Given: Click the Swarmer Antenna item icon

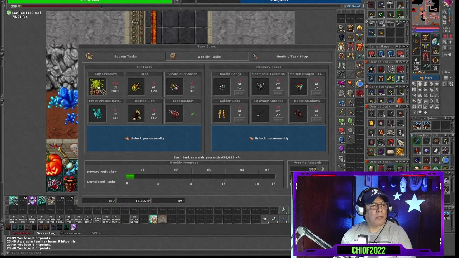Looking at the screenshot, I should pyautogui.click(x=260, y=114).
